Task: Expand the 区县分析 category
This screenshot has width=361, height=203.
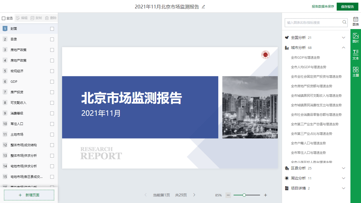Action: [x=344, y=168]
